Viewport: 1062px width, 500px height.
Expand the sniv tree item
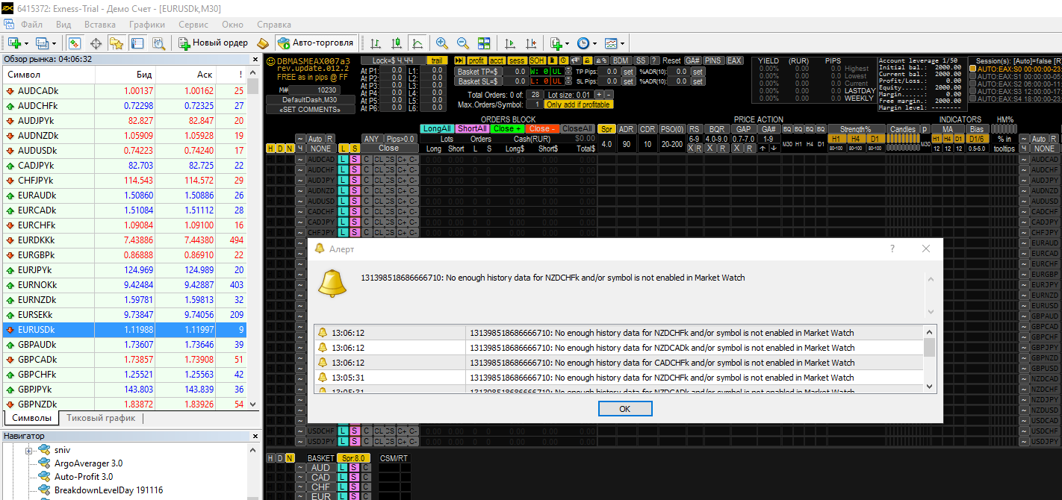(30, 450)
